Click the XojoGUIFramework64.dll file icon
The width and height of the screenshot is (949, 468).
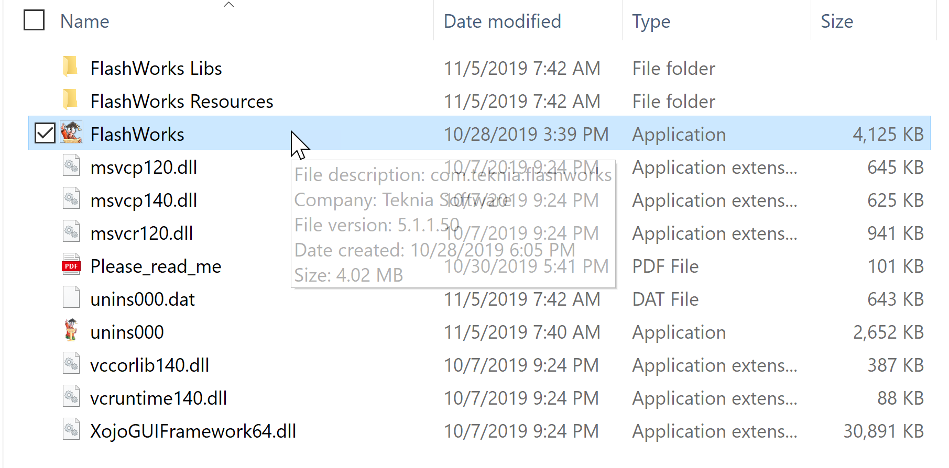71,430
